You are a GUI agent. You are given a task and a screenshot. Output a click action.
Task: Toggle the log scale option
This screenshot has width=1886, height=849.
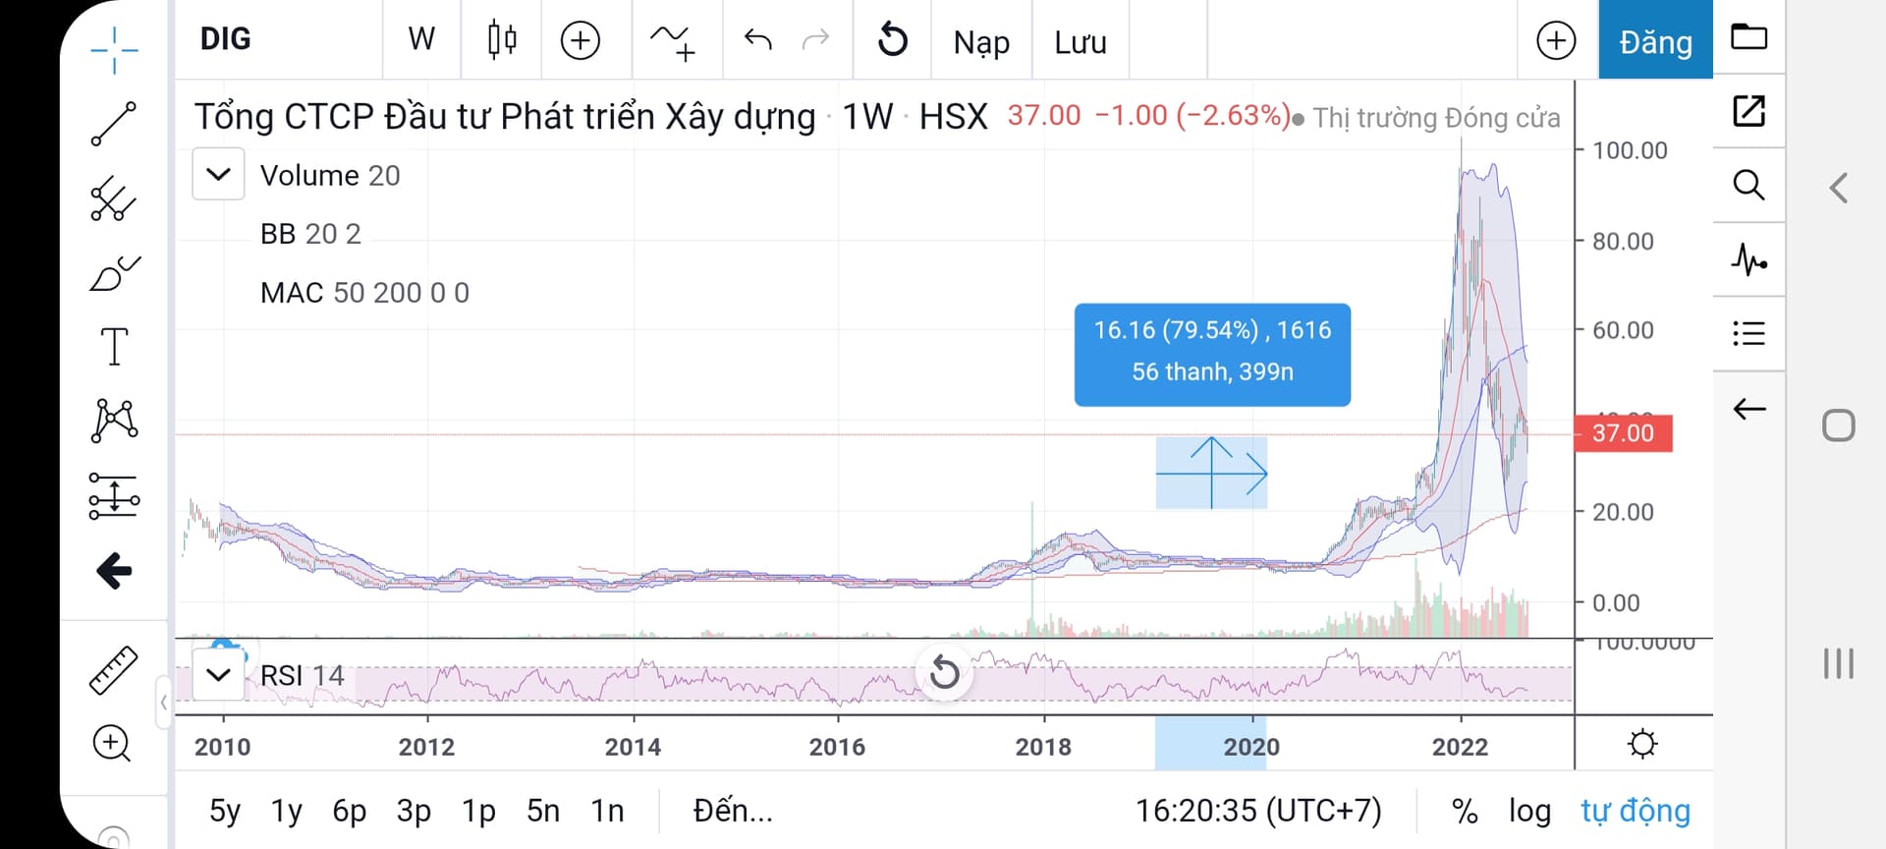pos(1529,811)
